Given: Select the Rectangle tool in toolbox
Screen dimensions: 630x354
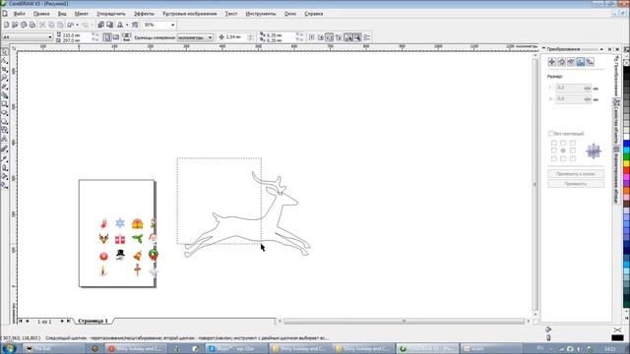Looking at the screenshot, I should click(4, 104).
